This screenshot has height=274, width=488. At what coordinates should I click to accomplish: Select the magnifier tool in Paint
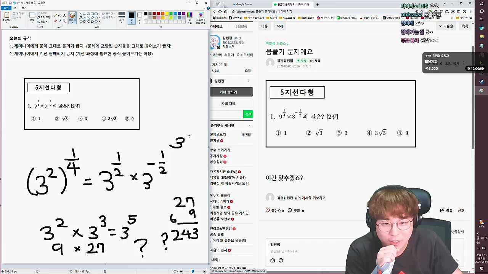pyautogui.click(x=64, y=21)
